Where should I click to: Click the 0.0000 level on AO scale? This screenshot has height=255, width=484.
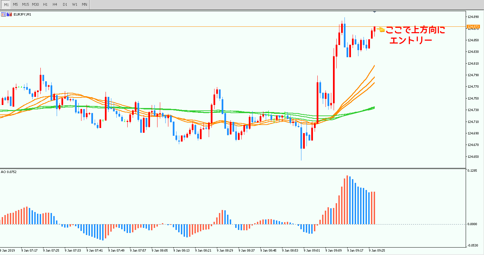coord(472,224)
